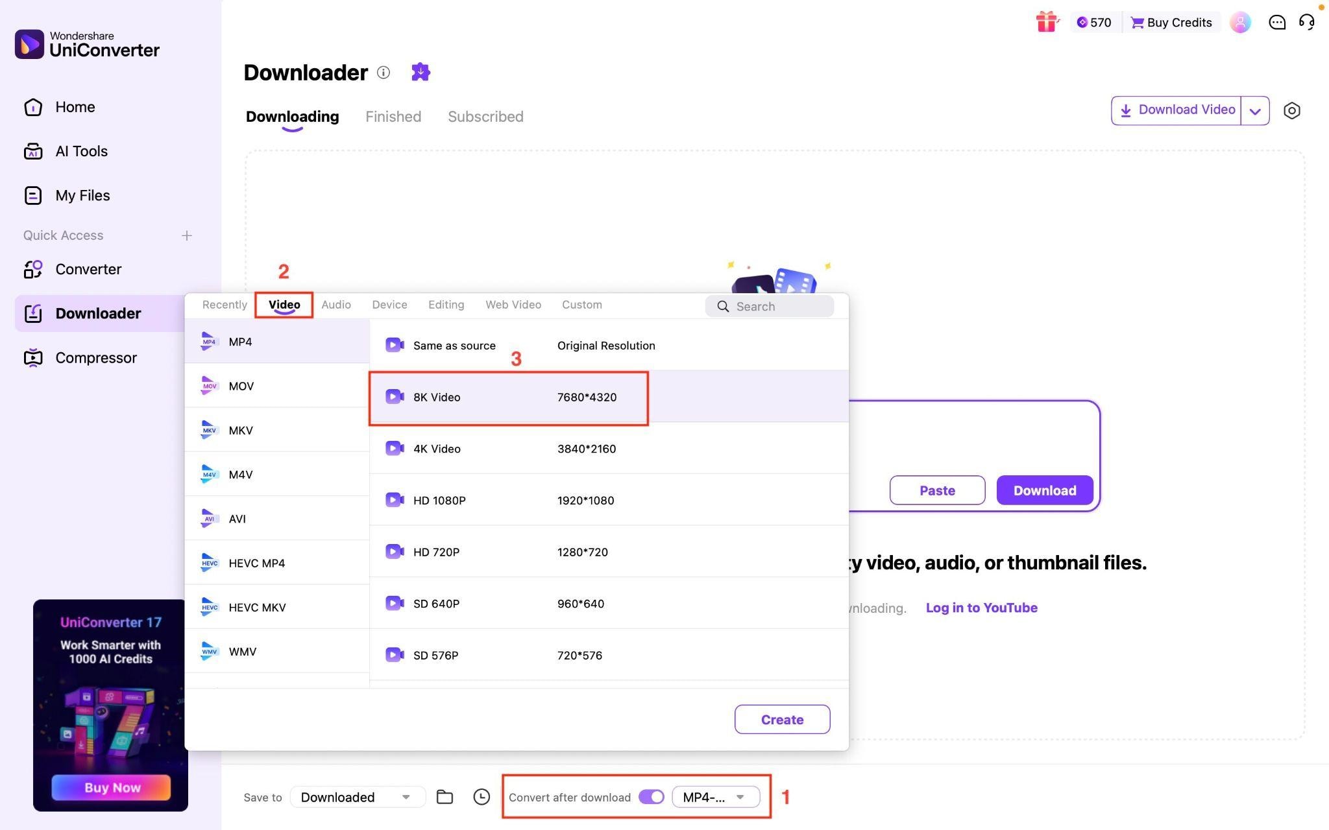Add Quick Access item plus icon
This screenshot has height=830, width=1329.
(x=187, y=235)
